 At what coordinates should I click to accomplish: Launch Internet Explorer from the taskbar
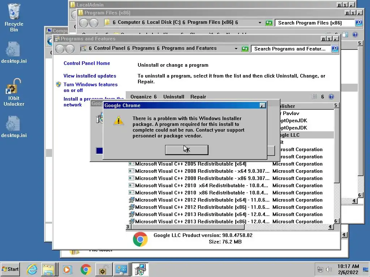(32, 269)
